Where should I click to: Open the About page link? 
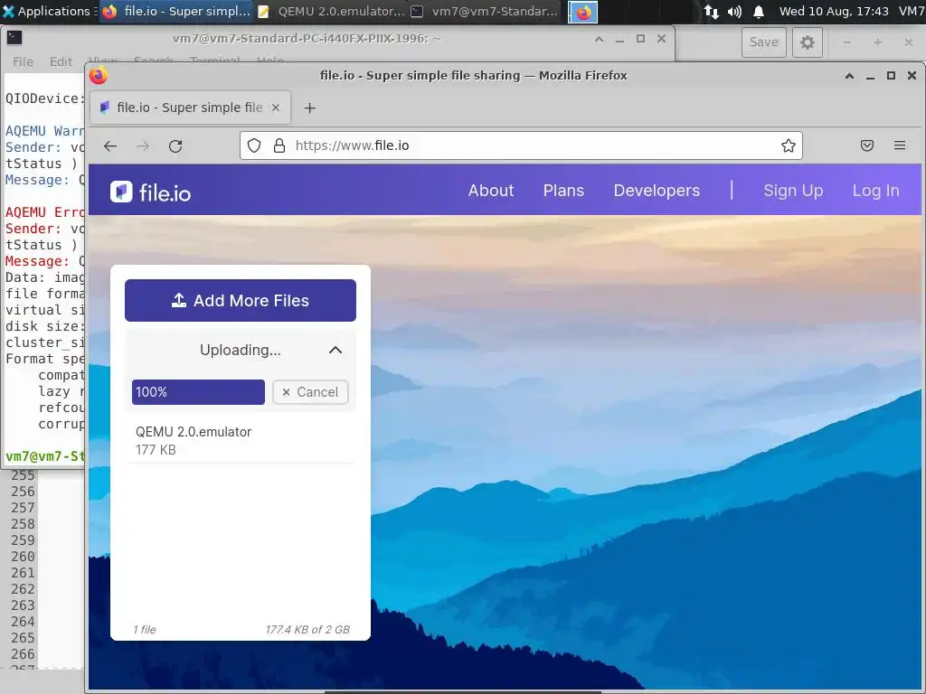[491, 191]
